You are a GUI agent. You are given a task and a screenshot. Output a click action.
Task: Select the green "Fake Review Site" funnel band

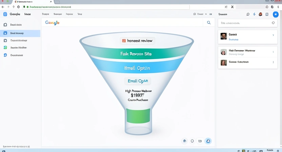[136, 54]
